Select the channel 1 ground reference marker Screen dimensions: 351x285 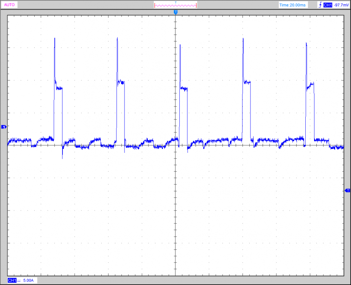[x=4, y=127]
